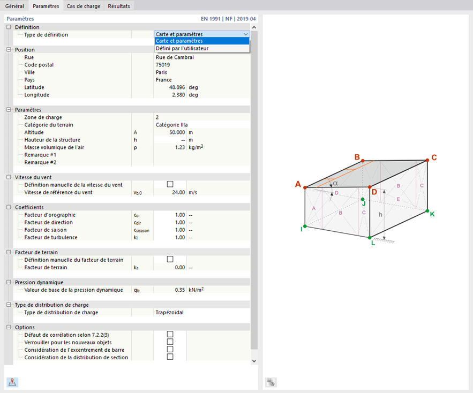The height and width of the screenshot is (393, 473).
Task: Collapse the Coefficients section
Action: [9, 207]
